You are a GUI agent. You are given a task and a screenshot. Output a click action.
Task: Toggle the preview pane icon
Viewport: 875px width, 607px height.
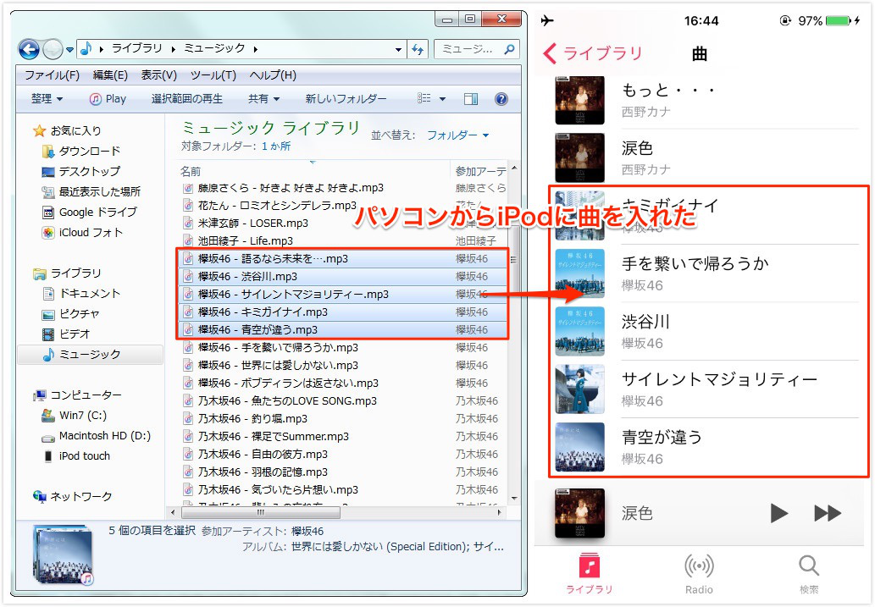471,99
